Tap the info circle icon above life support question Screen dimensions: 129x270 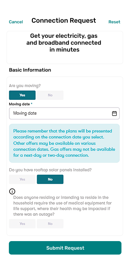point(12,191)
